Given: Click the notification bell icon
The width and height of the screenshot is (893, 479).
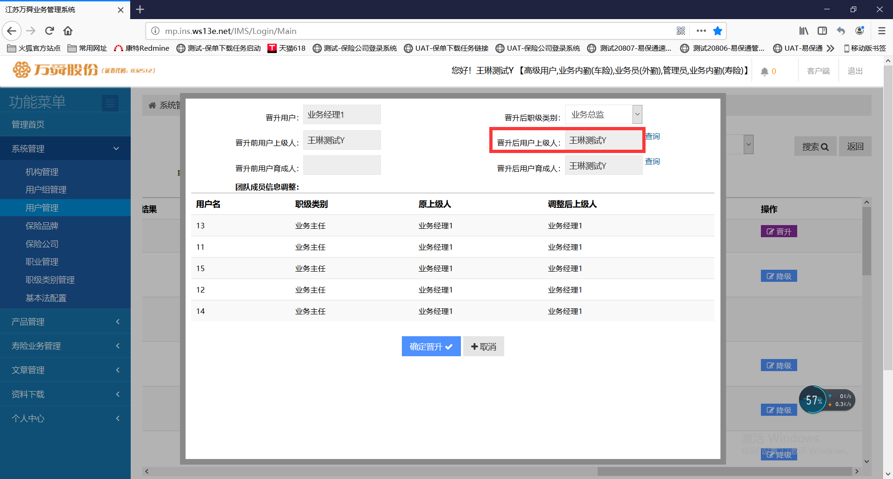Looking at the screenshot, I should [764, 71].
